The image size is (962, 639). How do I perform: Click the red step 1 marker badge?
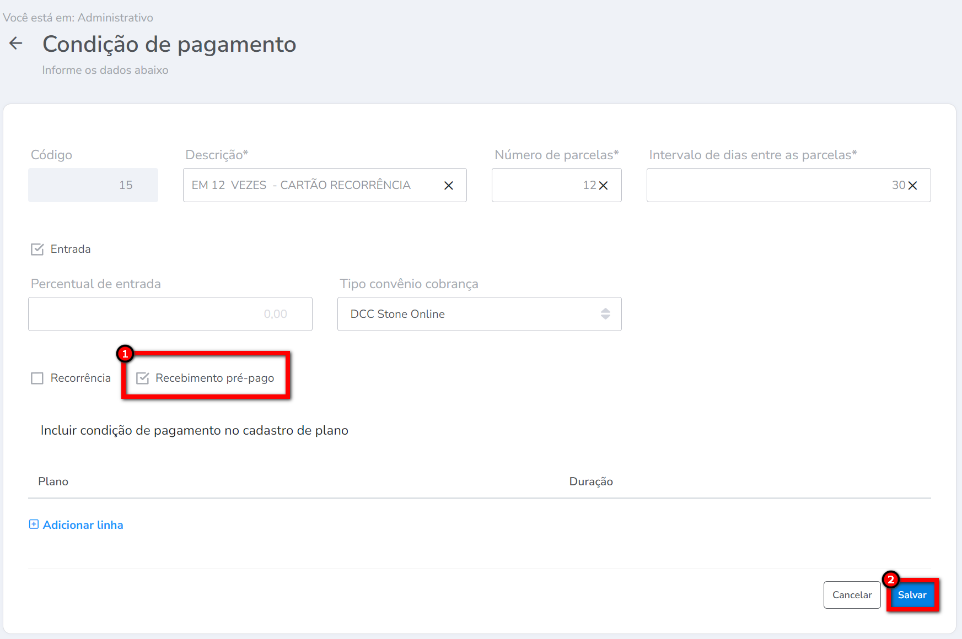(125, 354)
